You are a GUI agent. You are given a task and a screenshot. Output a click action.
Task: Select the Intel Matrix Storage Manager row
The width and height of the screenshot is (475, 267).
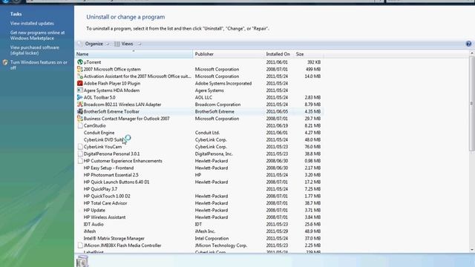coord(200,239)
